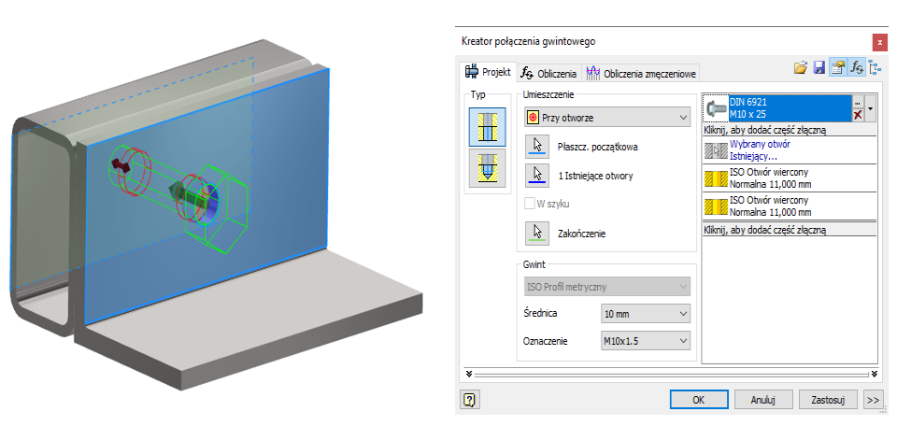Enable the W szyku checkbox
Screen dimensions: 897x440
pos(530,204)
